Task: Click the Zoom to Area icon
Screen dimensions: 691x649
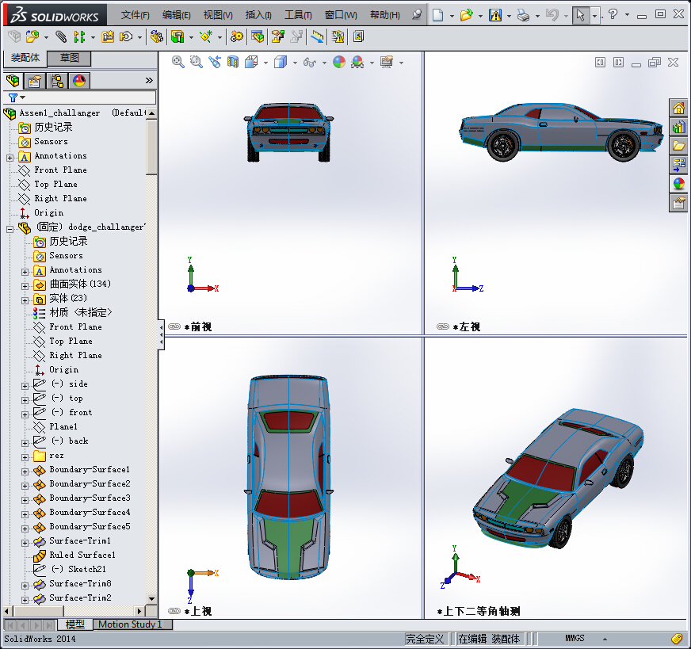Action: point(196,62)
